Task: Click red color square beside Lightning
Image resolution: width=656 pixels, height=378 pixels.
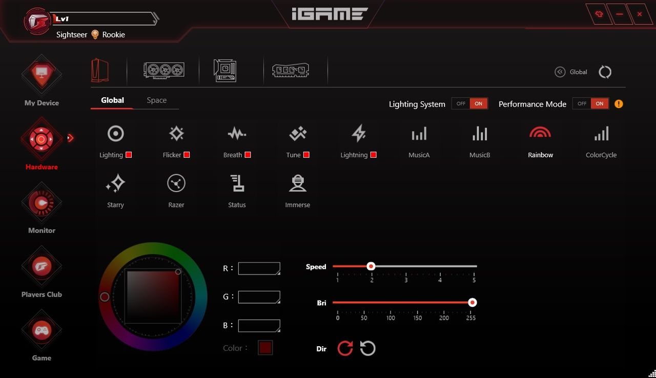Action: pyautogui.click(x=373, y=155)
